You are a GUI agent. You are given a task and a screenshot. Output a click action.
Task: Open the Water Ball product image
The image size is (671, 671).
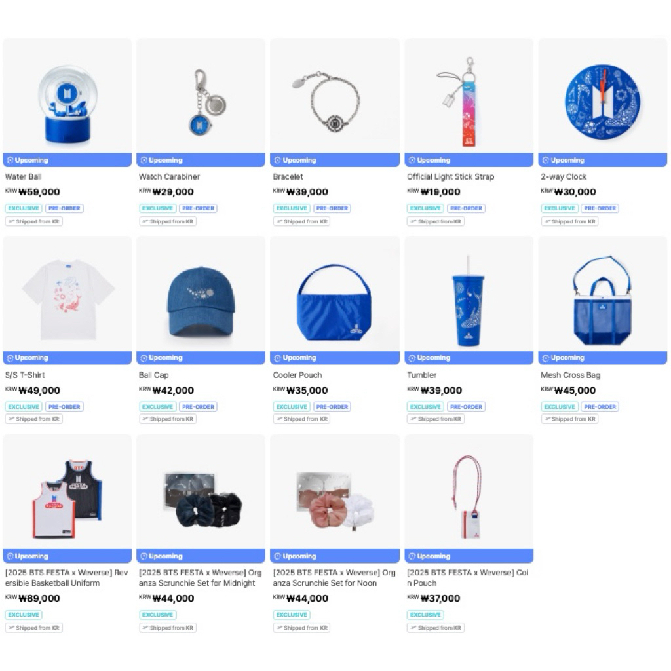point(67,96)
